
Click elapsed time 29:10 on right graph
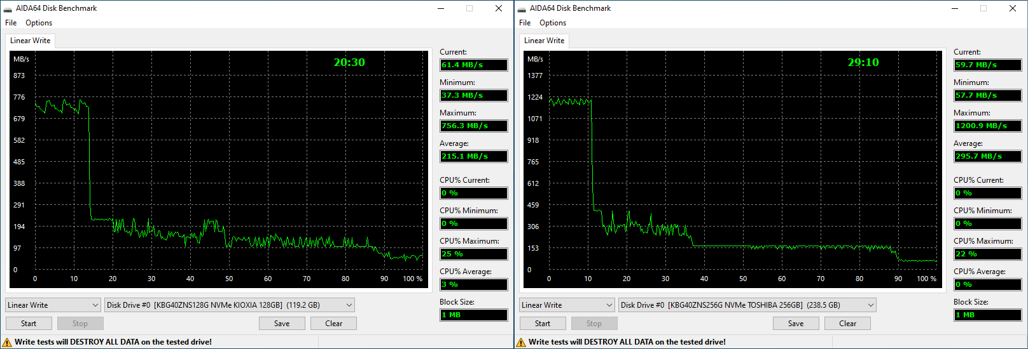863,62
